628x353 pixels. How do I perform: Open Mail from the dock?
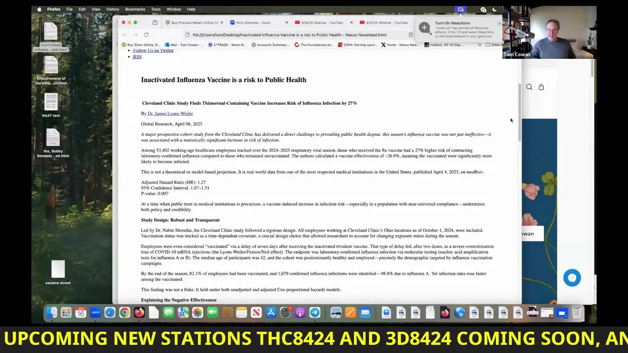[x=365, y=313]
